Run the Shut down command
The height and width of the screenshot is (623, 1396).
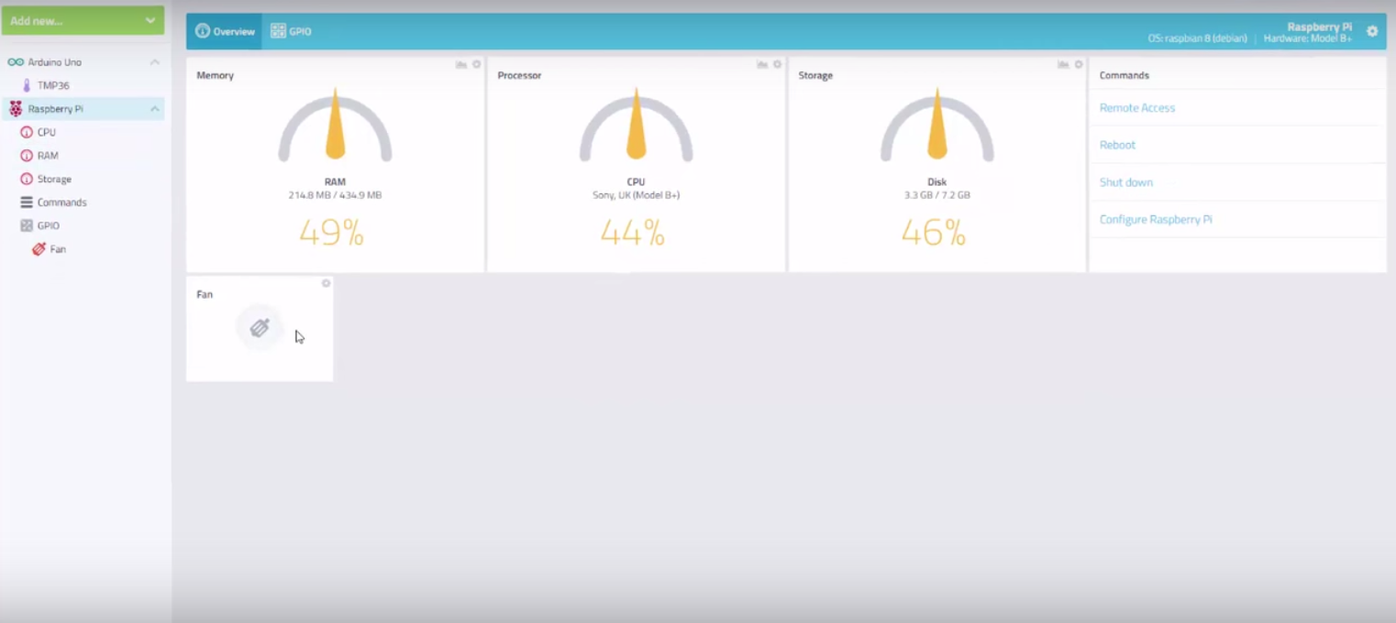pos(1126,182)
